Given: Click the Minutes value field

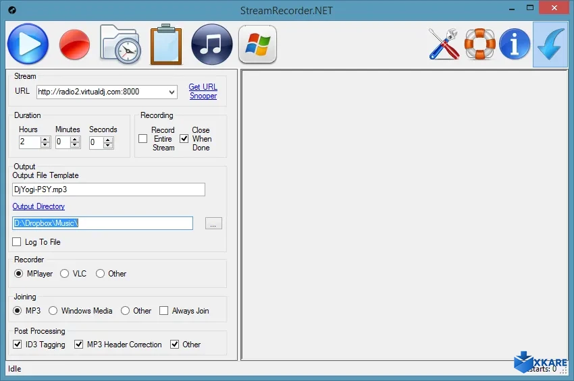Looking at the screenshot, I should [63, 142].
